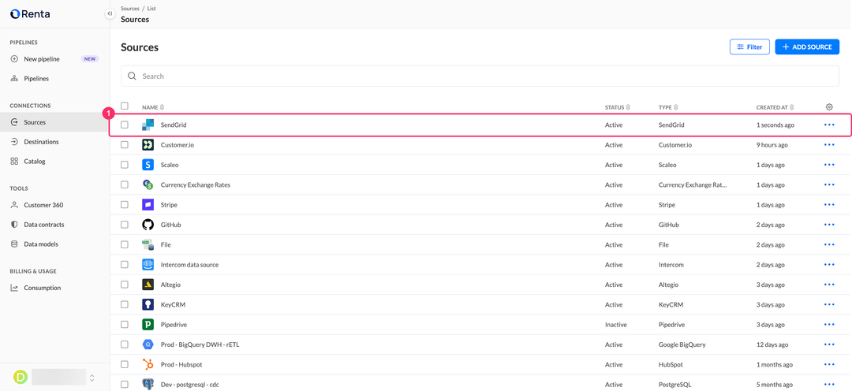This screenshot has height=391, width=852.
Task: Click the Renta logo
Action: (x=30, y=14)
